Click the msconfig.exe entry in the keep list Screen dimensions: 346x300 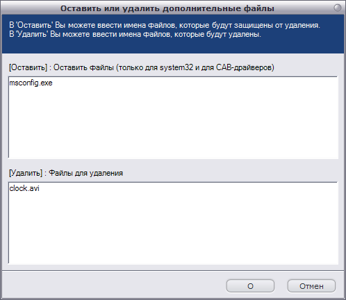click(x=31, y=83)
